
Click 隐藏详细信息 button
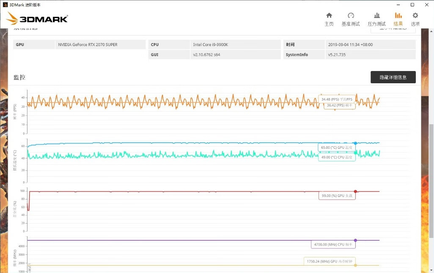pos(393,77)
